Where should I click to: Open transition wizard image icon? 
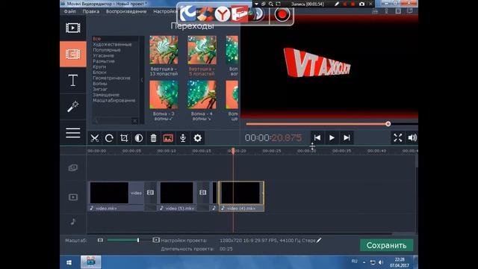click(x=168, y=138)
